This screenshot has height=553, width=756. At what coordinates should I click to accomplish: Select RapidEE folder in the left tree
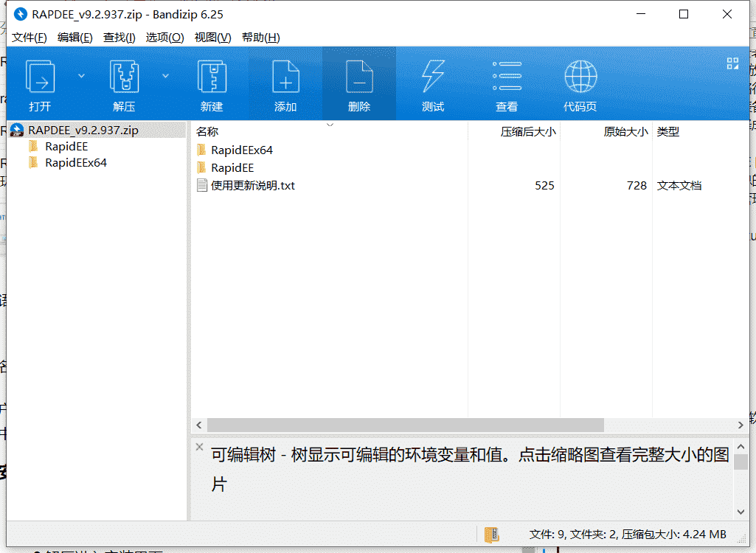(x=66, y=147)
